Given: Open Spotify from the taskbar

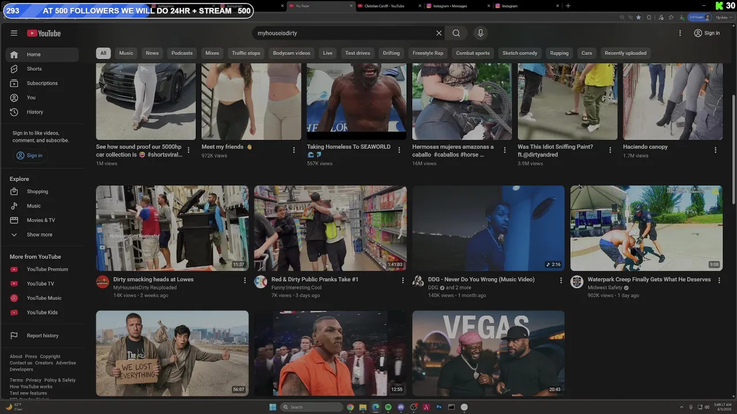Looking at the screenshot, I should coord(388,407).
